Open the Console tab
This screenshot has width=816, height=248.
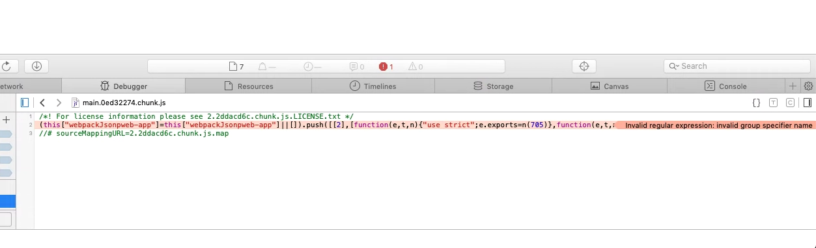(x=726, y=86)
